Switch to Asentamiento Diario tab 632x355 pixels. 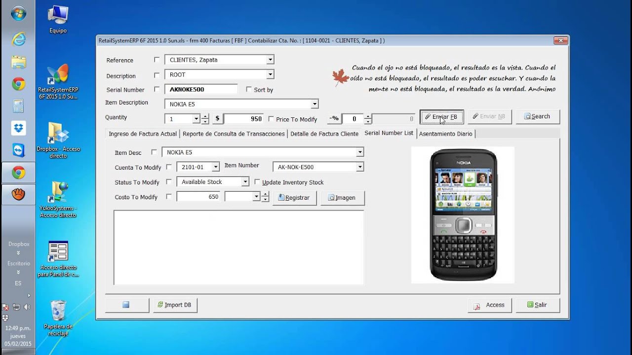click(x=446, y=134)
